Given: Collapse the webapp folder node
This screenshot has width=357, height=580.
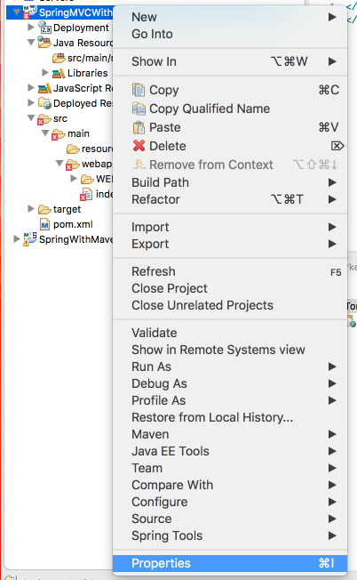Looking at the screenshot, I should [59, 164].
